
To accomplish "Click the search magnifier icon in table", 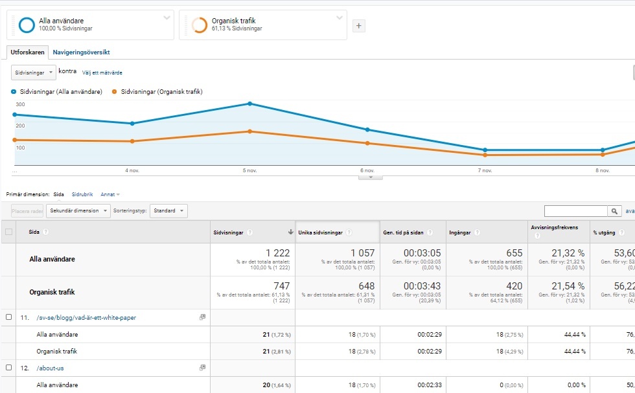I will pos(614,211).
